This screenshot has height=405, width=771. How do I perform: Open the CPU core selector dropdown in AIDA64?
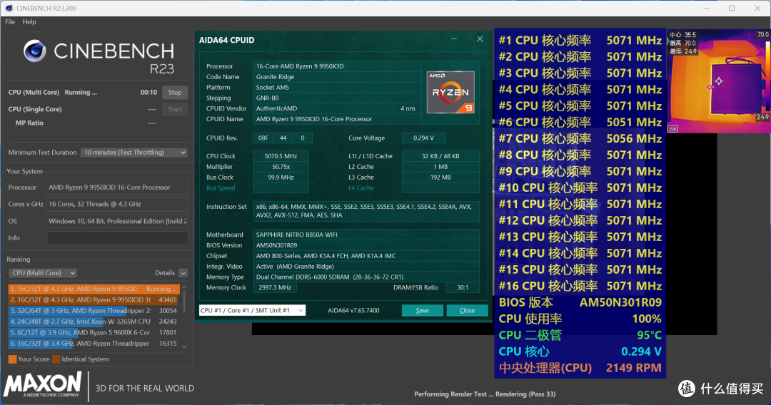(252, 310)
